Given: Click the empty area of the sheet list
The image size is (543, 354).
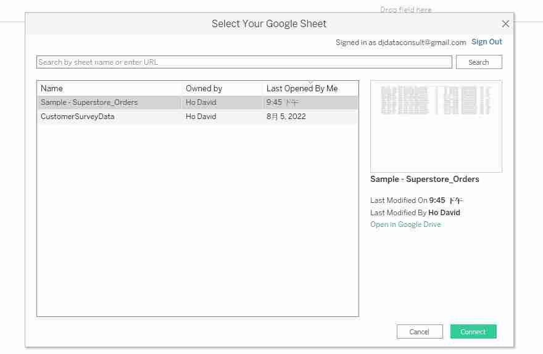Looking at the screenshot, I should [197, 222].
